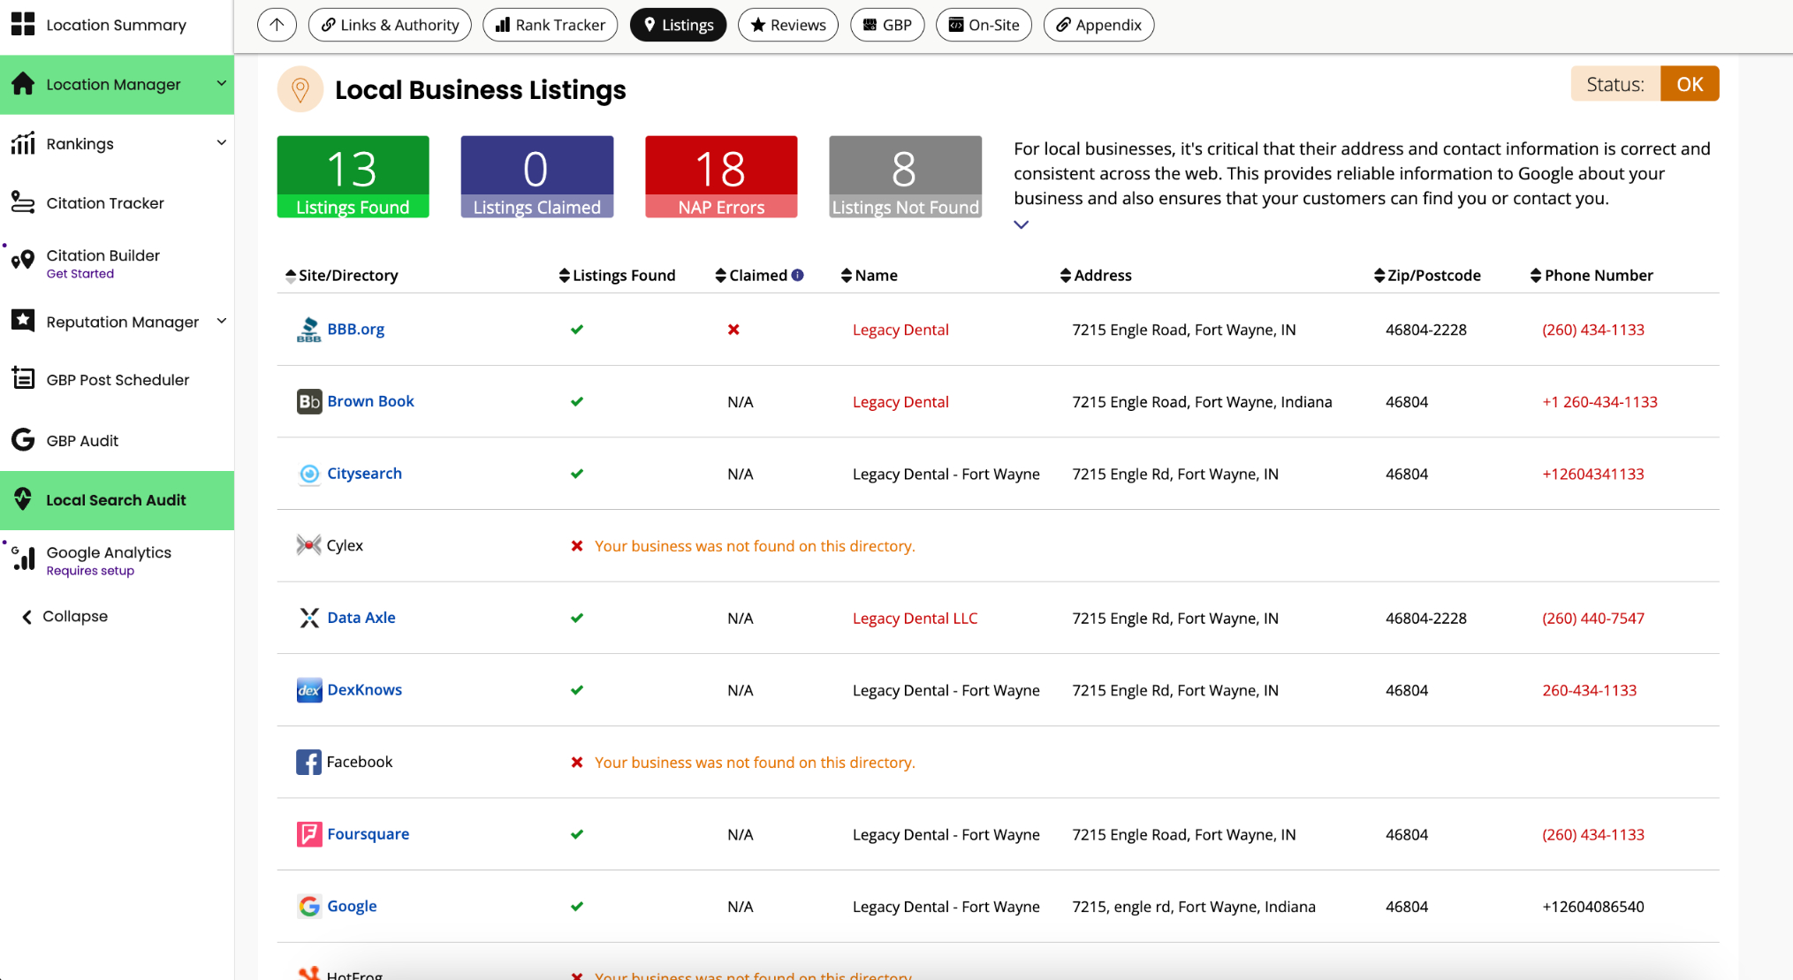Switch to Reviews tab
The width and height of the screenshot is (1793, 980).
(x=787, y=25)
